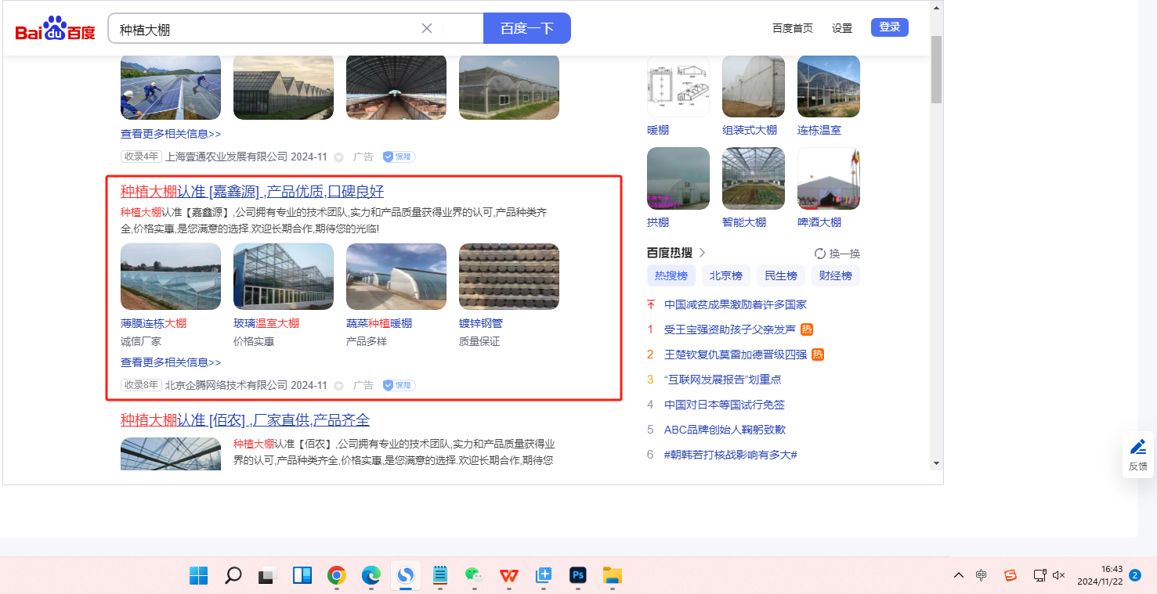
Task: Click the page vertical scrollbar thumb
Action: pos(936,69)
